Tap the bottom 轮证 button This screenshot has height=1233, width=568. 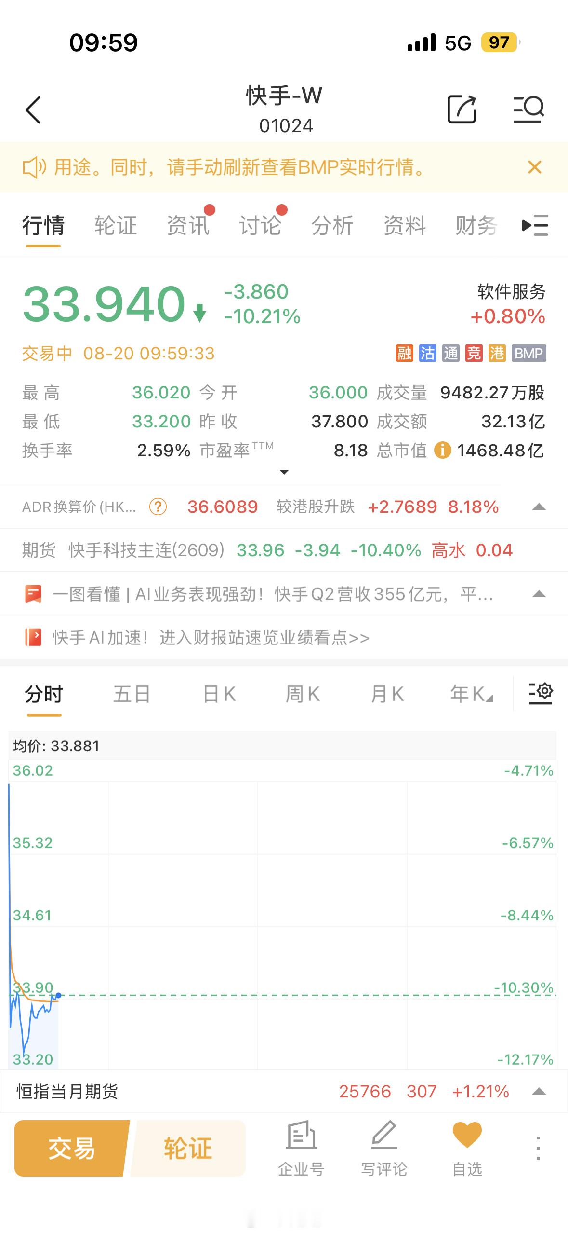pos(188,1148)
